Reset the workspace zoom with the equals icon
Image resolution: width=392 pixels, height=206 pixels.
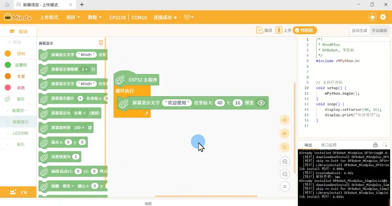(x=285, y=186)
